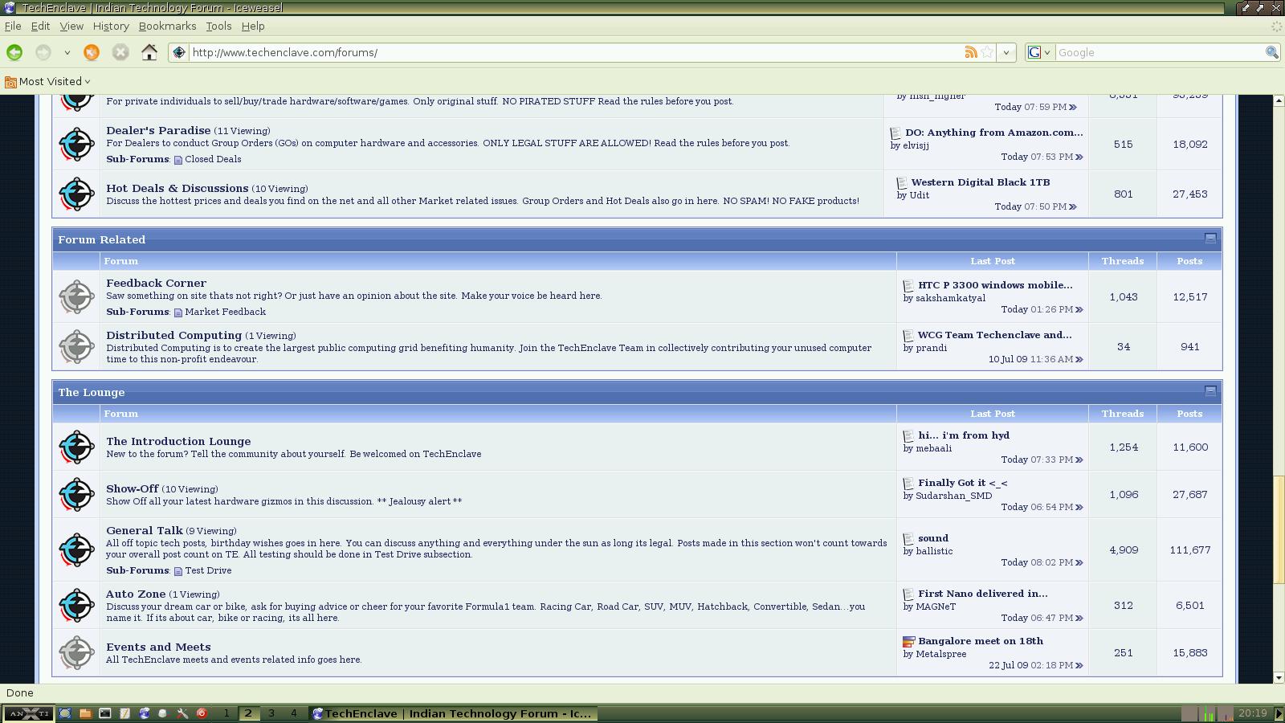This screenshot has height=723, width=1285.
Task: Click the Feedback Corner forum status icon
Action: tap(77, 296)
